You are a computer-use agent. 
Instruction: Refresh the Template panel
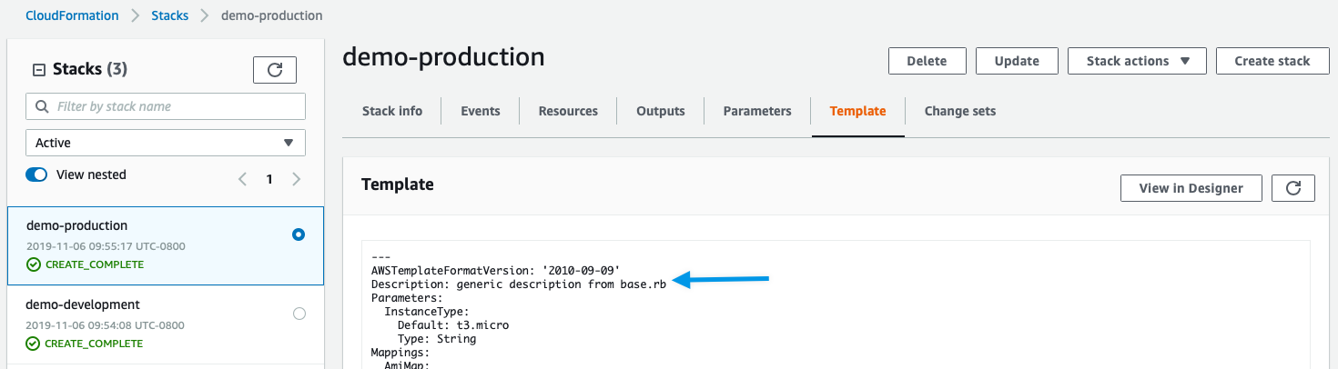click(x=1293, y=188)
